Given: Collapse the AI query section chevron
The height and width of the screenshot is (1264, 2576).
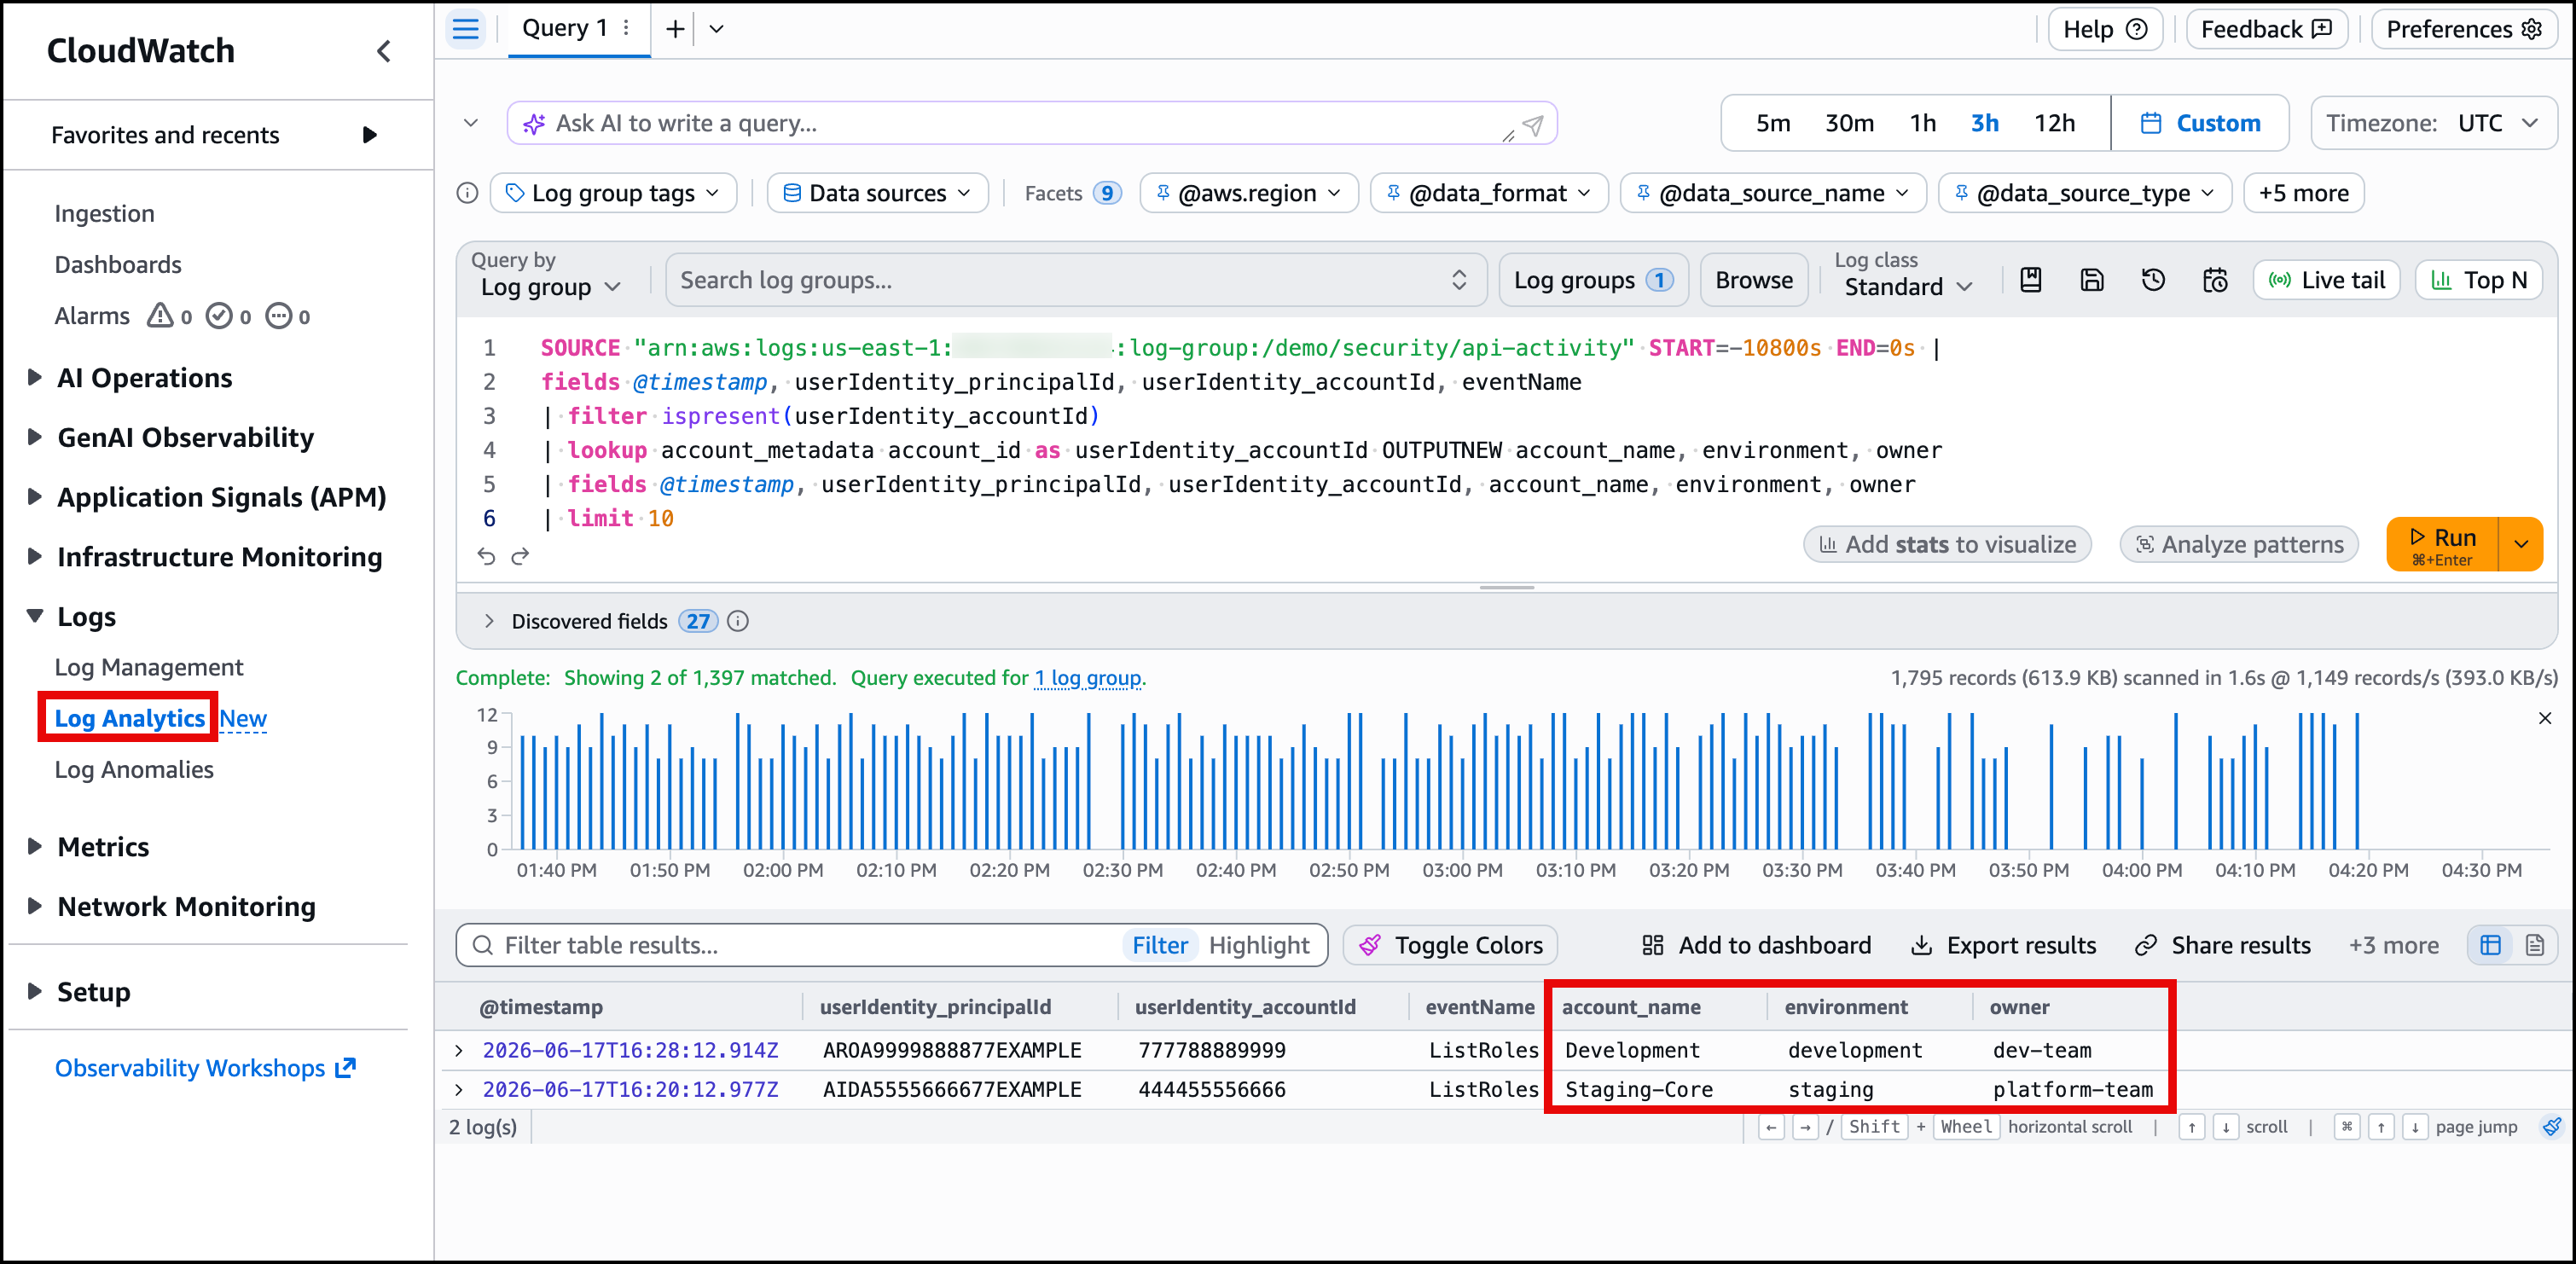Looking at the screenshot, I should tap(471, 123).
